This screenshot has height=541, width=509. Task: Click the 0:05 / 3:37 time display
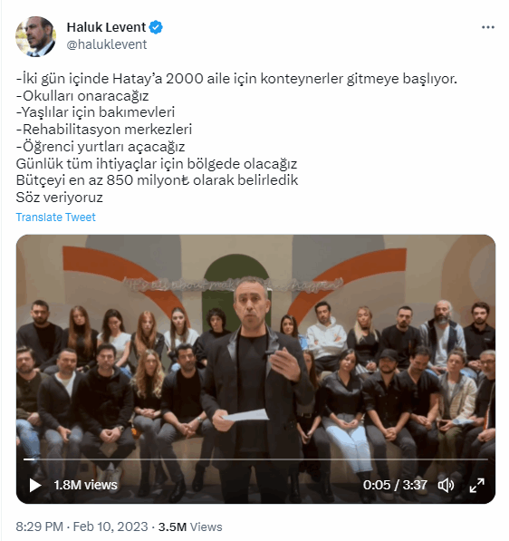click(x=395, y=486)
